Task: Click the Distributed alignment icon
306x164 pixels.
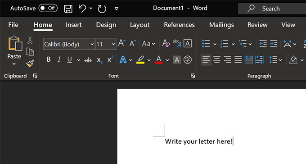Action: [249, 59]
